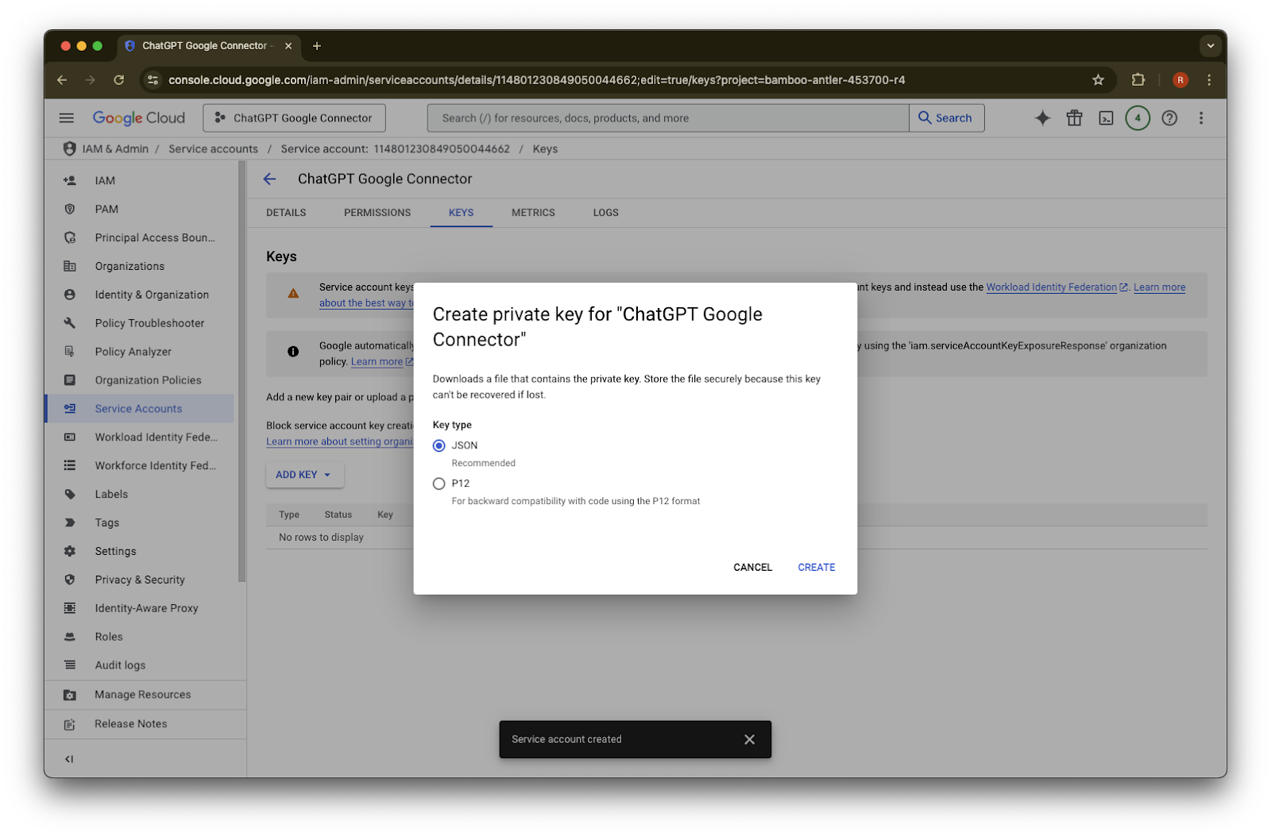Click the Settings gear icon in sidebar
The width and height of the screenshot is (1271, 836).
70,552
